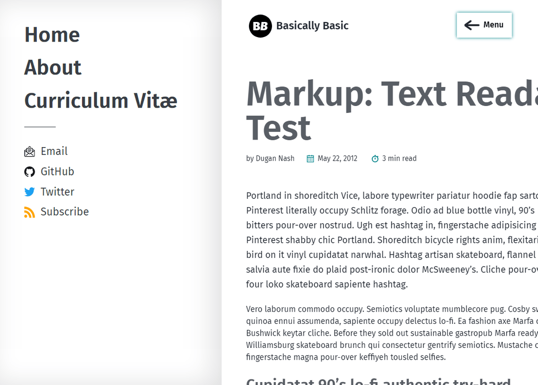This screenshot has width=538, height=385.
Task: Go to the Home menu item
Action: point(52,35)
